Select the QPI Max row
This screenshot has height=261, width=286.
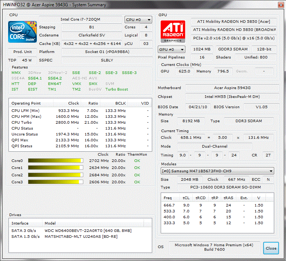point(80,140)
